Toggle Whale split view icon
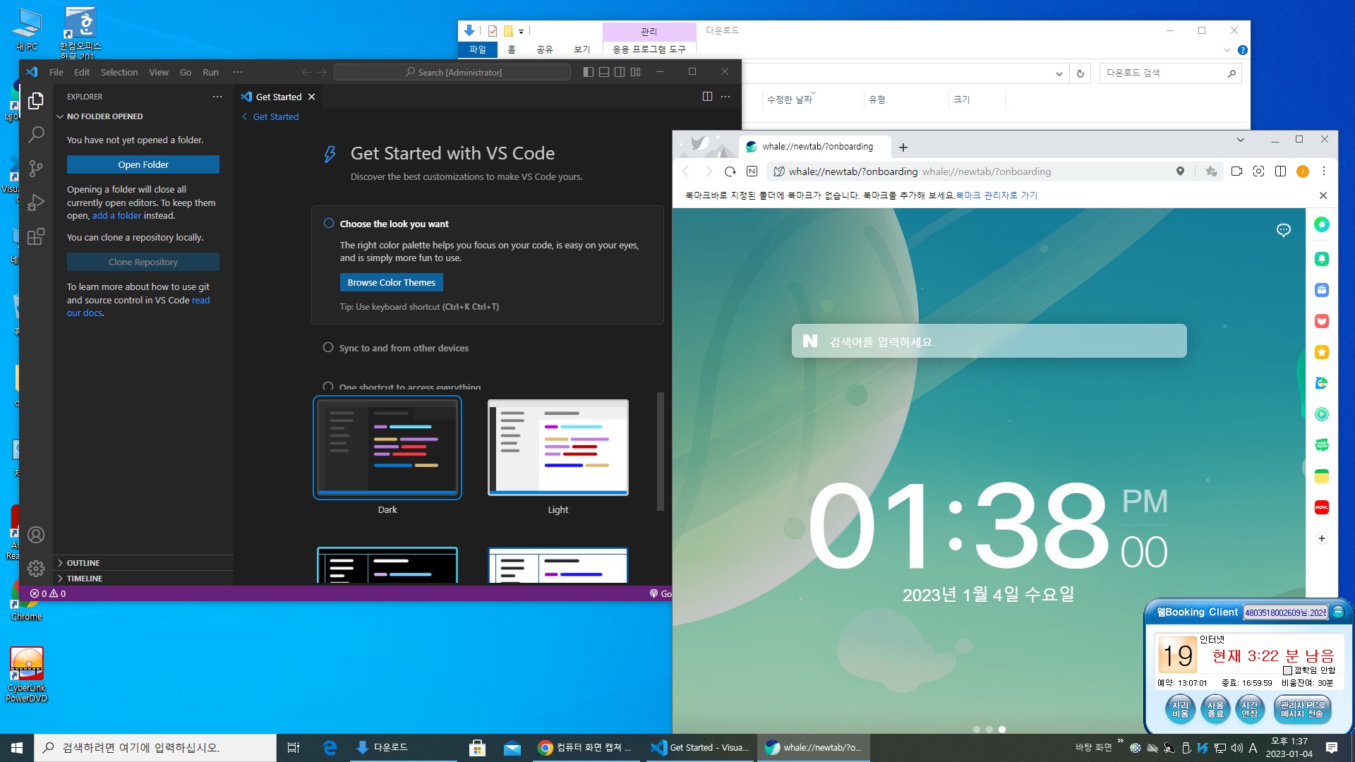Screen dimensions: 1355x762 [x=1280, y=171]
